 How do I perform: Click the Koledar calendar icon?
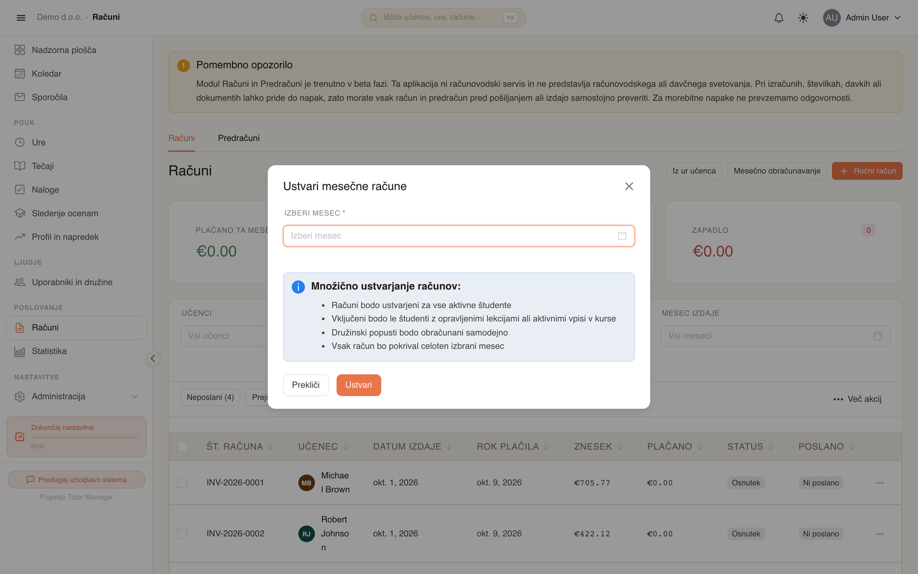point(20,73)
